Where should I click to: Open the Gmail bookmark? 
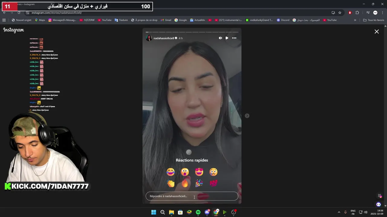[x=166, y=20]
